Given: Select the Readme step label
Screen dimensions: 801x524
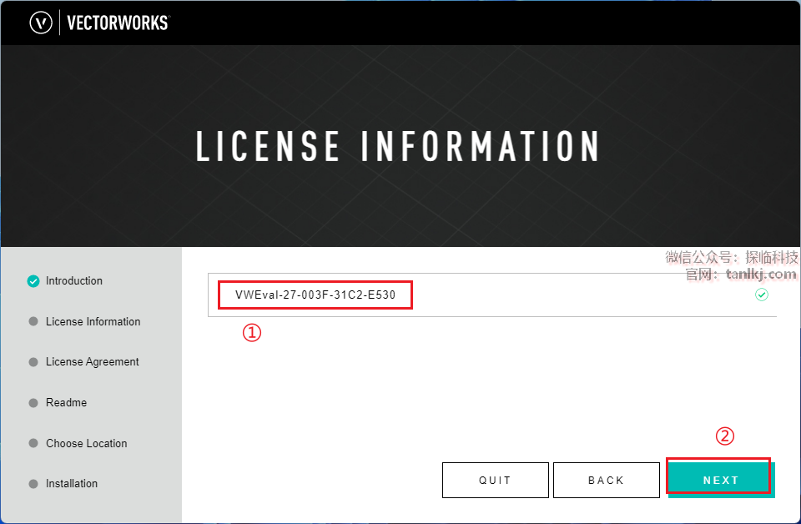Looking at the screenshot, I should (67, 402).
